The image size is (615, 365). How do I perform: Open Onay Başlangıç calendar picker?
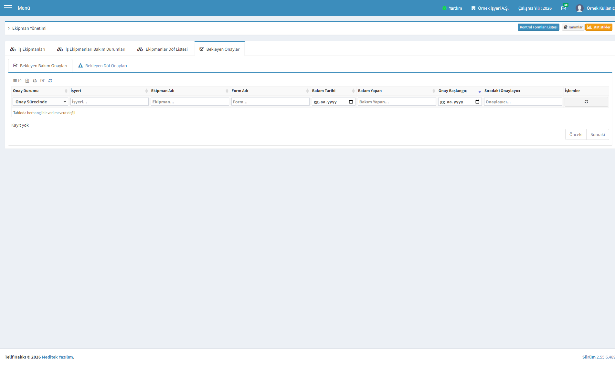[477, 102]
